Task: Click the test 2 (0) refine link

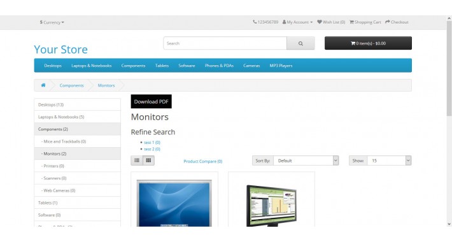Action: tap(152, 149)
